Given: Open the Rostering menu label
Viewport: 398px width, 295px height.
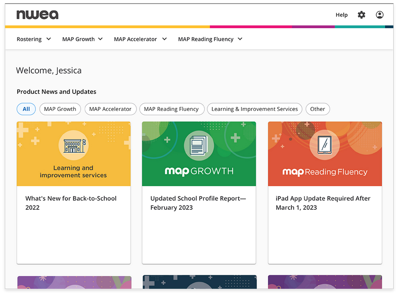Looking at the screenshot, I should [29, 39].
